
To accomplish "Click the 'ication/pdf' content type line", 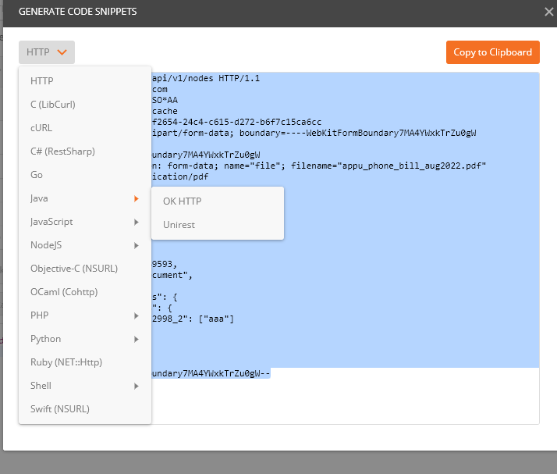I will coord(180,176).
